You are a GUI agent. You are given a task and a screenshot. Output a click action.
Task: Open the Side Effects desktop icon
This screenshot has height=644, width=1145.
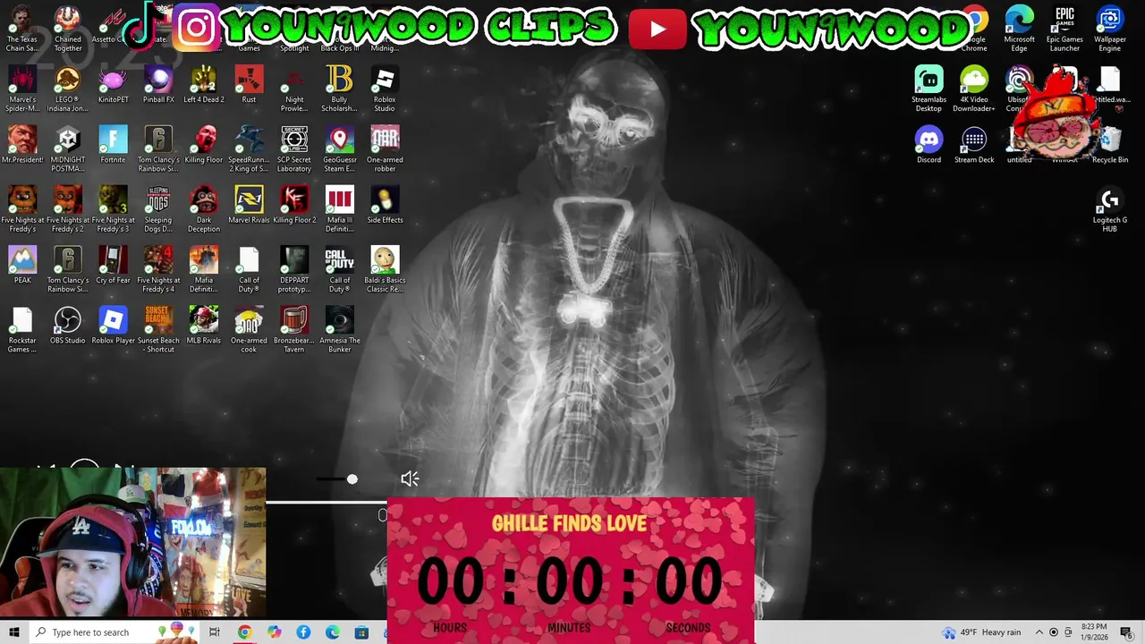[385, 206]
